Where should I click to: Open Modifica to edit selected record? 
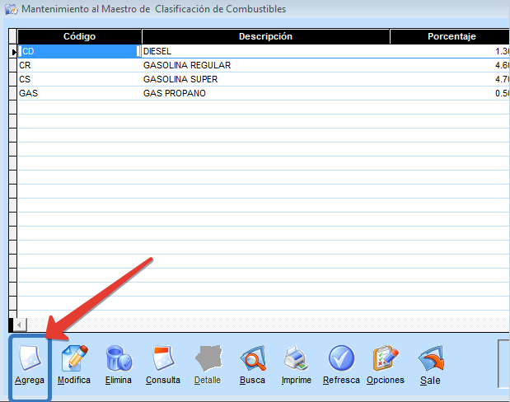point(74,359)
